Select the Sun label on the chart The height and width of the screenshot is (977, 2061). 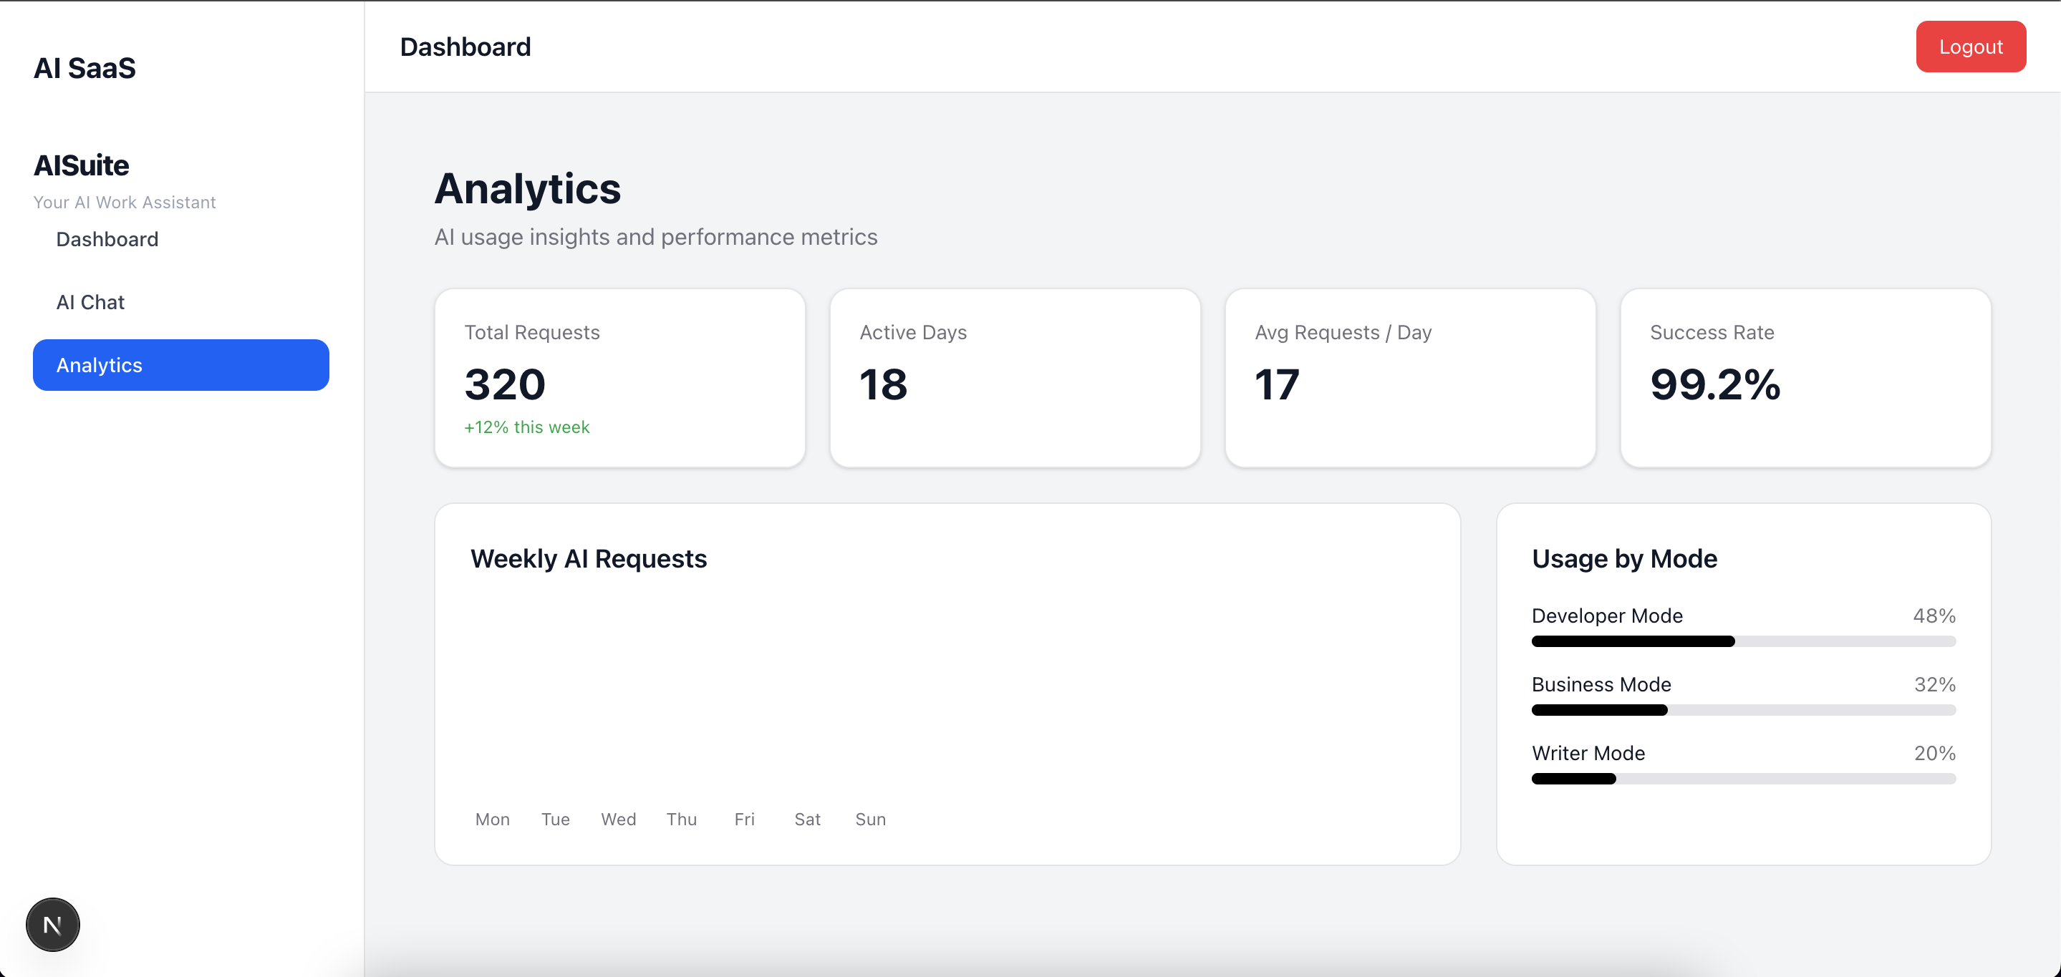click(x=871, y=819)
